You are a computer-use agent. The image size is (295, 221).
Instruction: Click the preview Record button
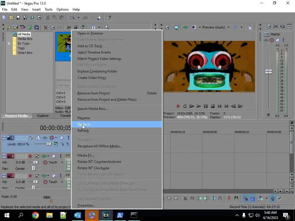[x=178, y=106]
